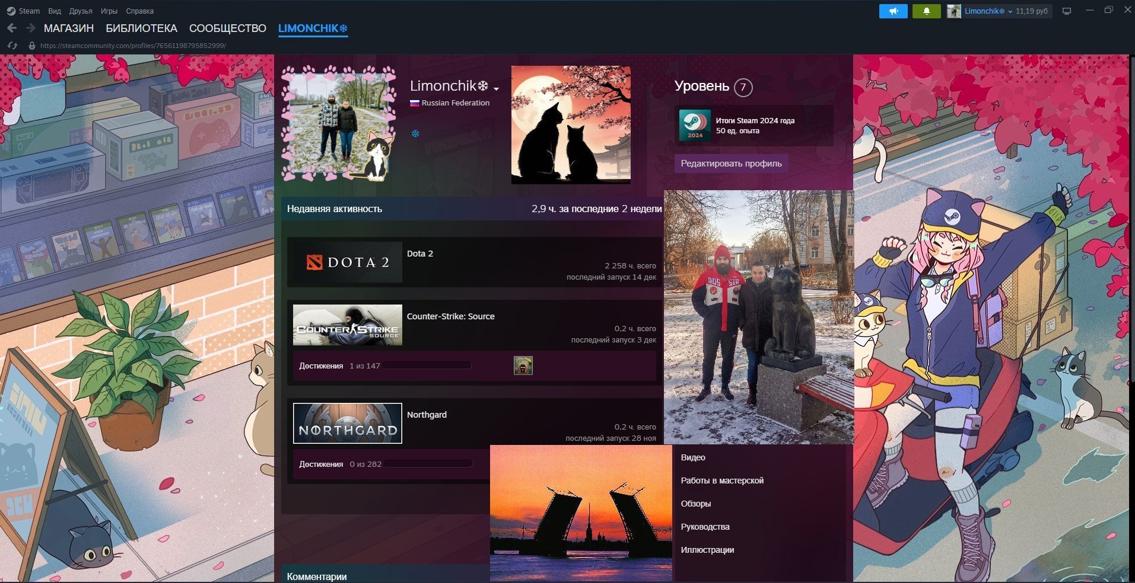Click the blue megaphone announcements button
The height and width of the screenshot is (583, 1135).
point(893,11)
